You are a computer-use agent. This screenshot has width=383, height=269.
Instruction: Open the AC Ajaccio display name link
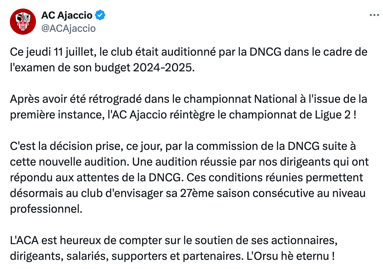click(67, 15)
